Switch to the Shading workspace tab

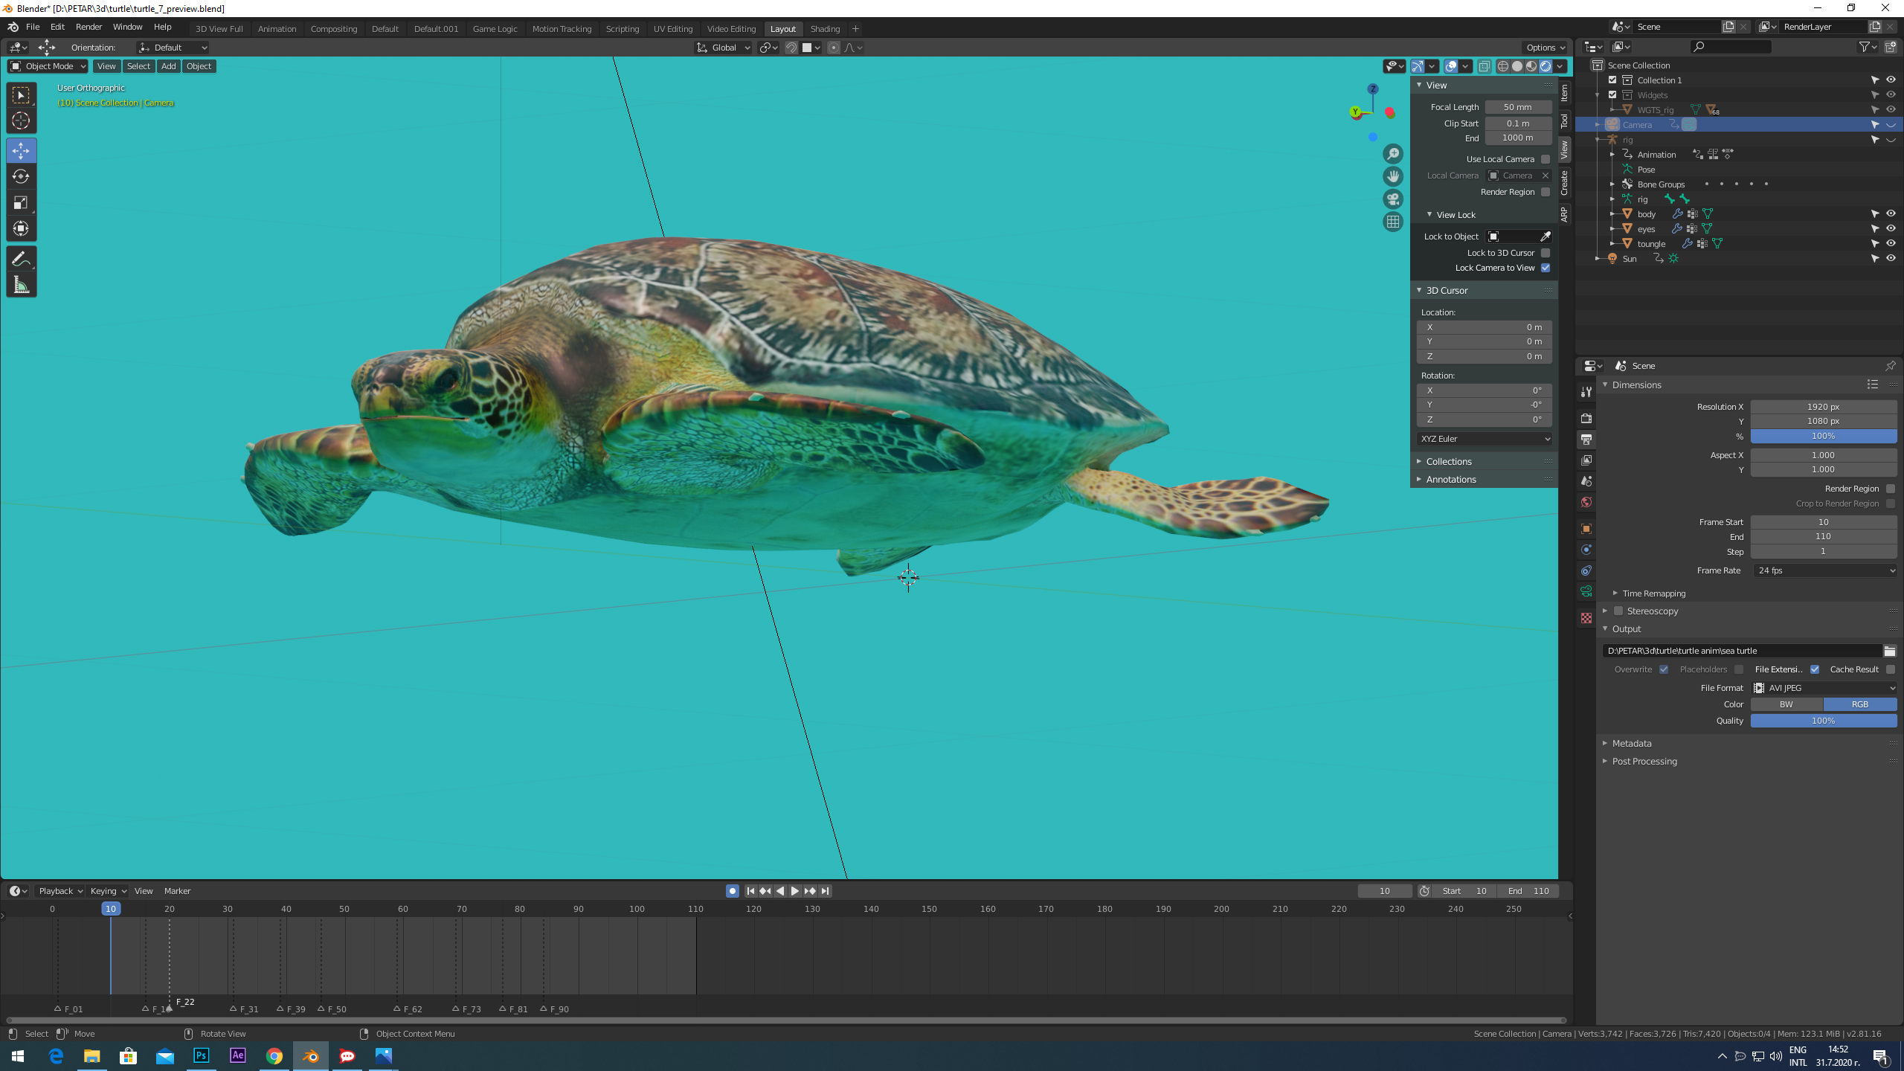coord(825,29)
